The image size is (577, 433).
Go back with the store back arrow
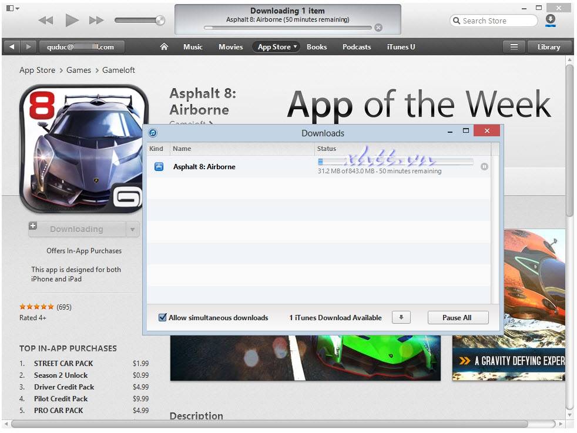pos(12,47)
